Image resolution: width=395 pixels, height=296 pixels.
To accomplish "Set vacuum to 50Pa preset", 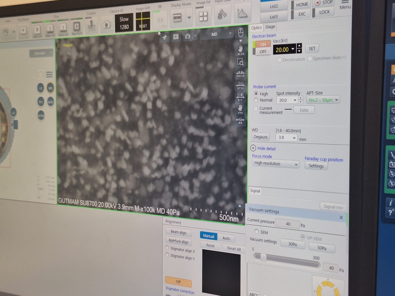I will (322, 248).
